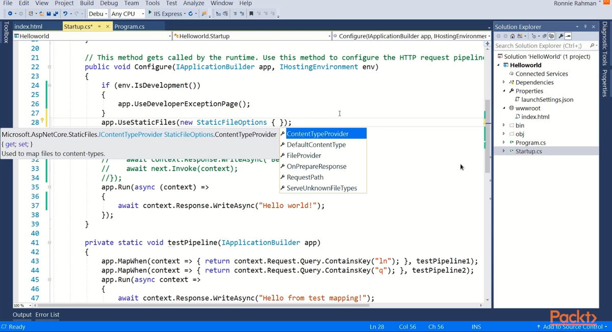Expand the Dependencies node
Image resolution: width=612 pixels, height=332 pixels.
pyautogui.click(x=504, y=82)
